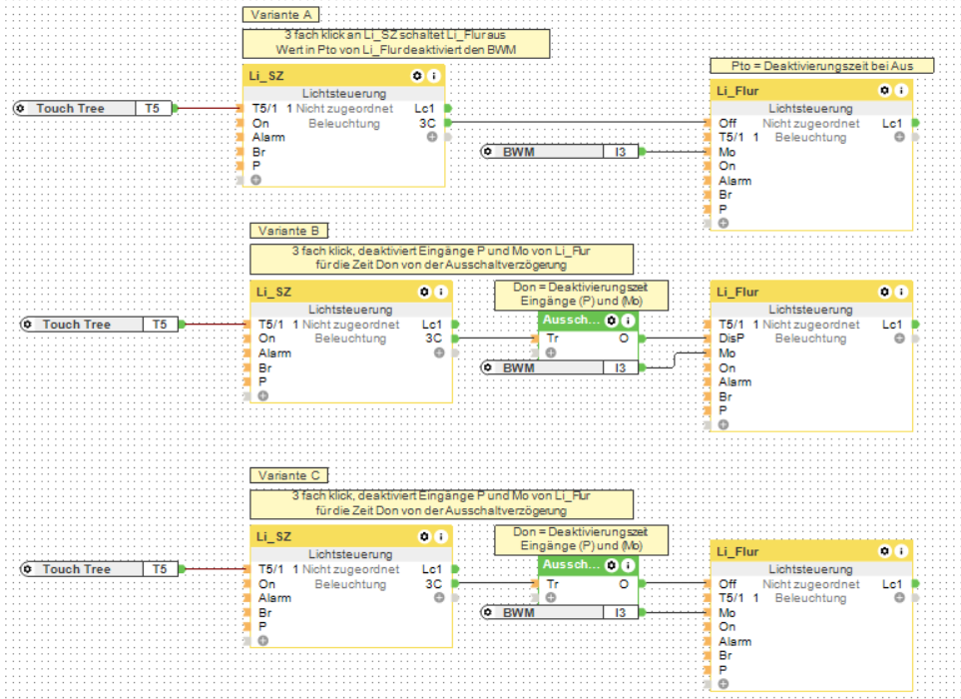Click gear on Variante A BWM input

pyautogui.click(x=488, y=152)
